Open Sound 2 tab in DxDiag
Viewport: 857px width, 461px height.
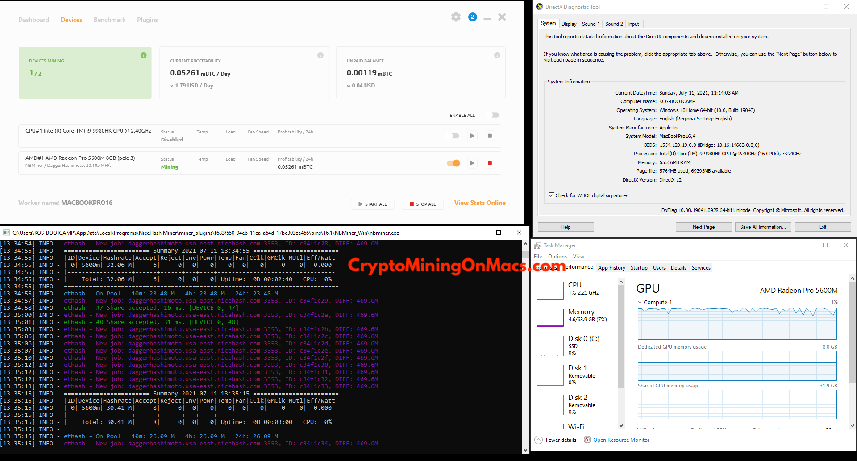coord(614,24)
